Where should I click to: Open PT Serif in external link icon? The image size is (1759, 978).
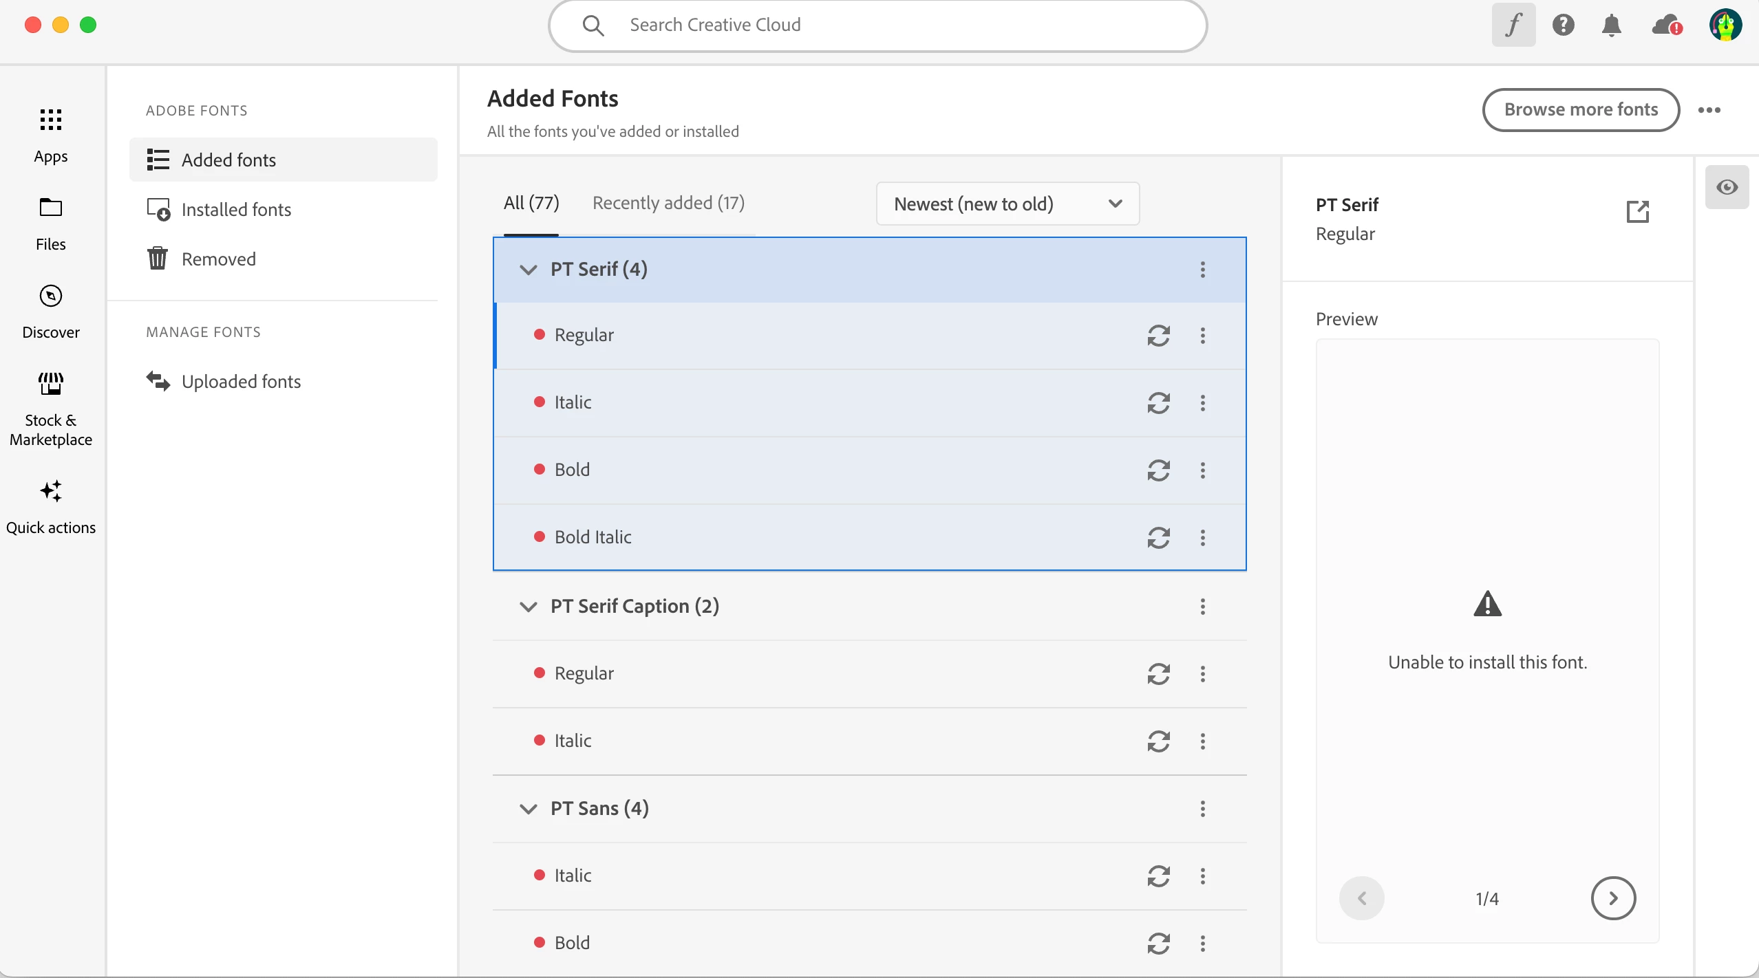[x=1637, y=212]
